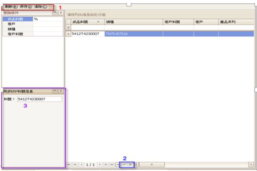
Task: Maximize the 同步ERP料號信息 panel
Action: click(55, 91)
